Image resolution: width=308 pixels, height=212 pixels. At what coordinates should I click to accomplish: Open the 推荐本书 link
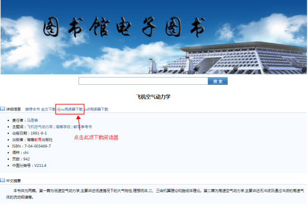click(32, 109)
